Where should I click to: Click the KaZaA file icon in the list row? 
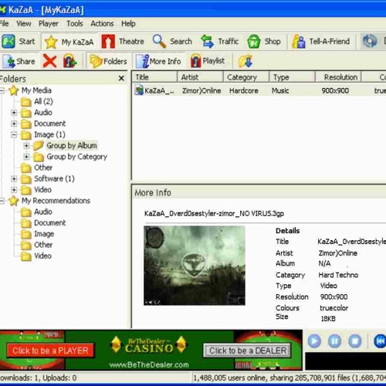click(x=139, y=90)
